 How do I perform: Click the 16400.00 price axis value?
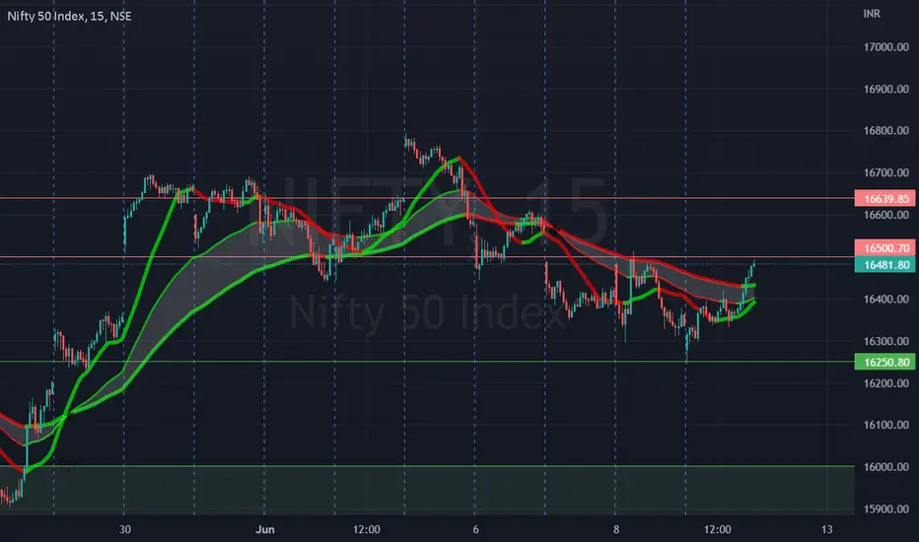[886, 299]
